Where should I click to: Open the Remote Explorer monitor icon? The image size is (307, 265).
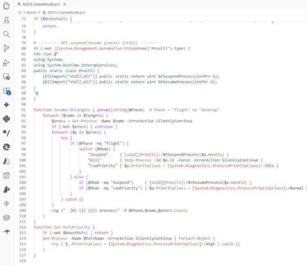[6, 77]
